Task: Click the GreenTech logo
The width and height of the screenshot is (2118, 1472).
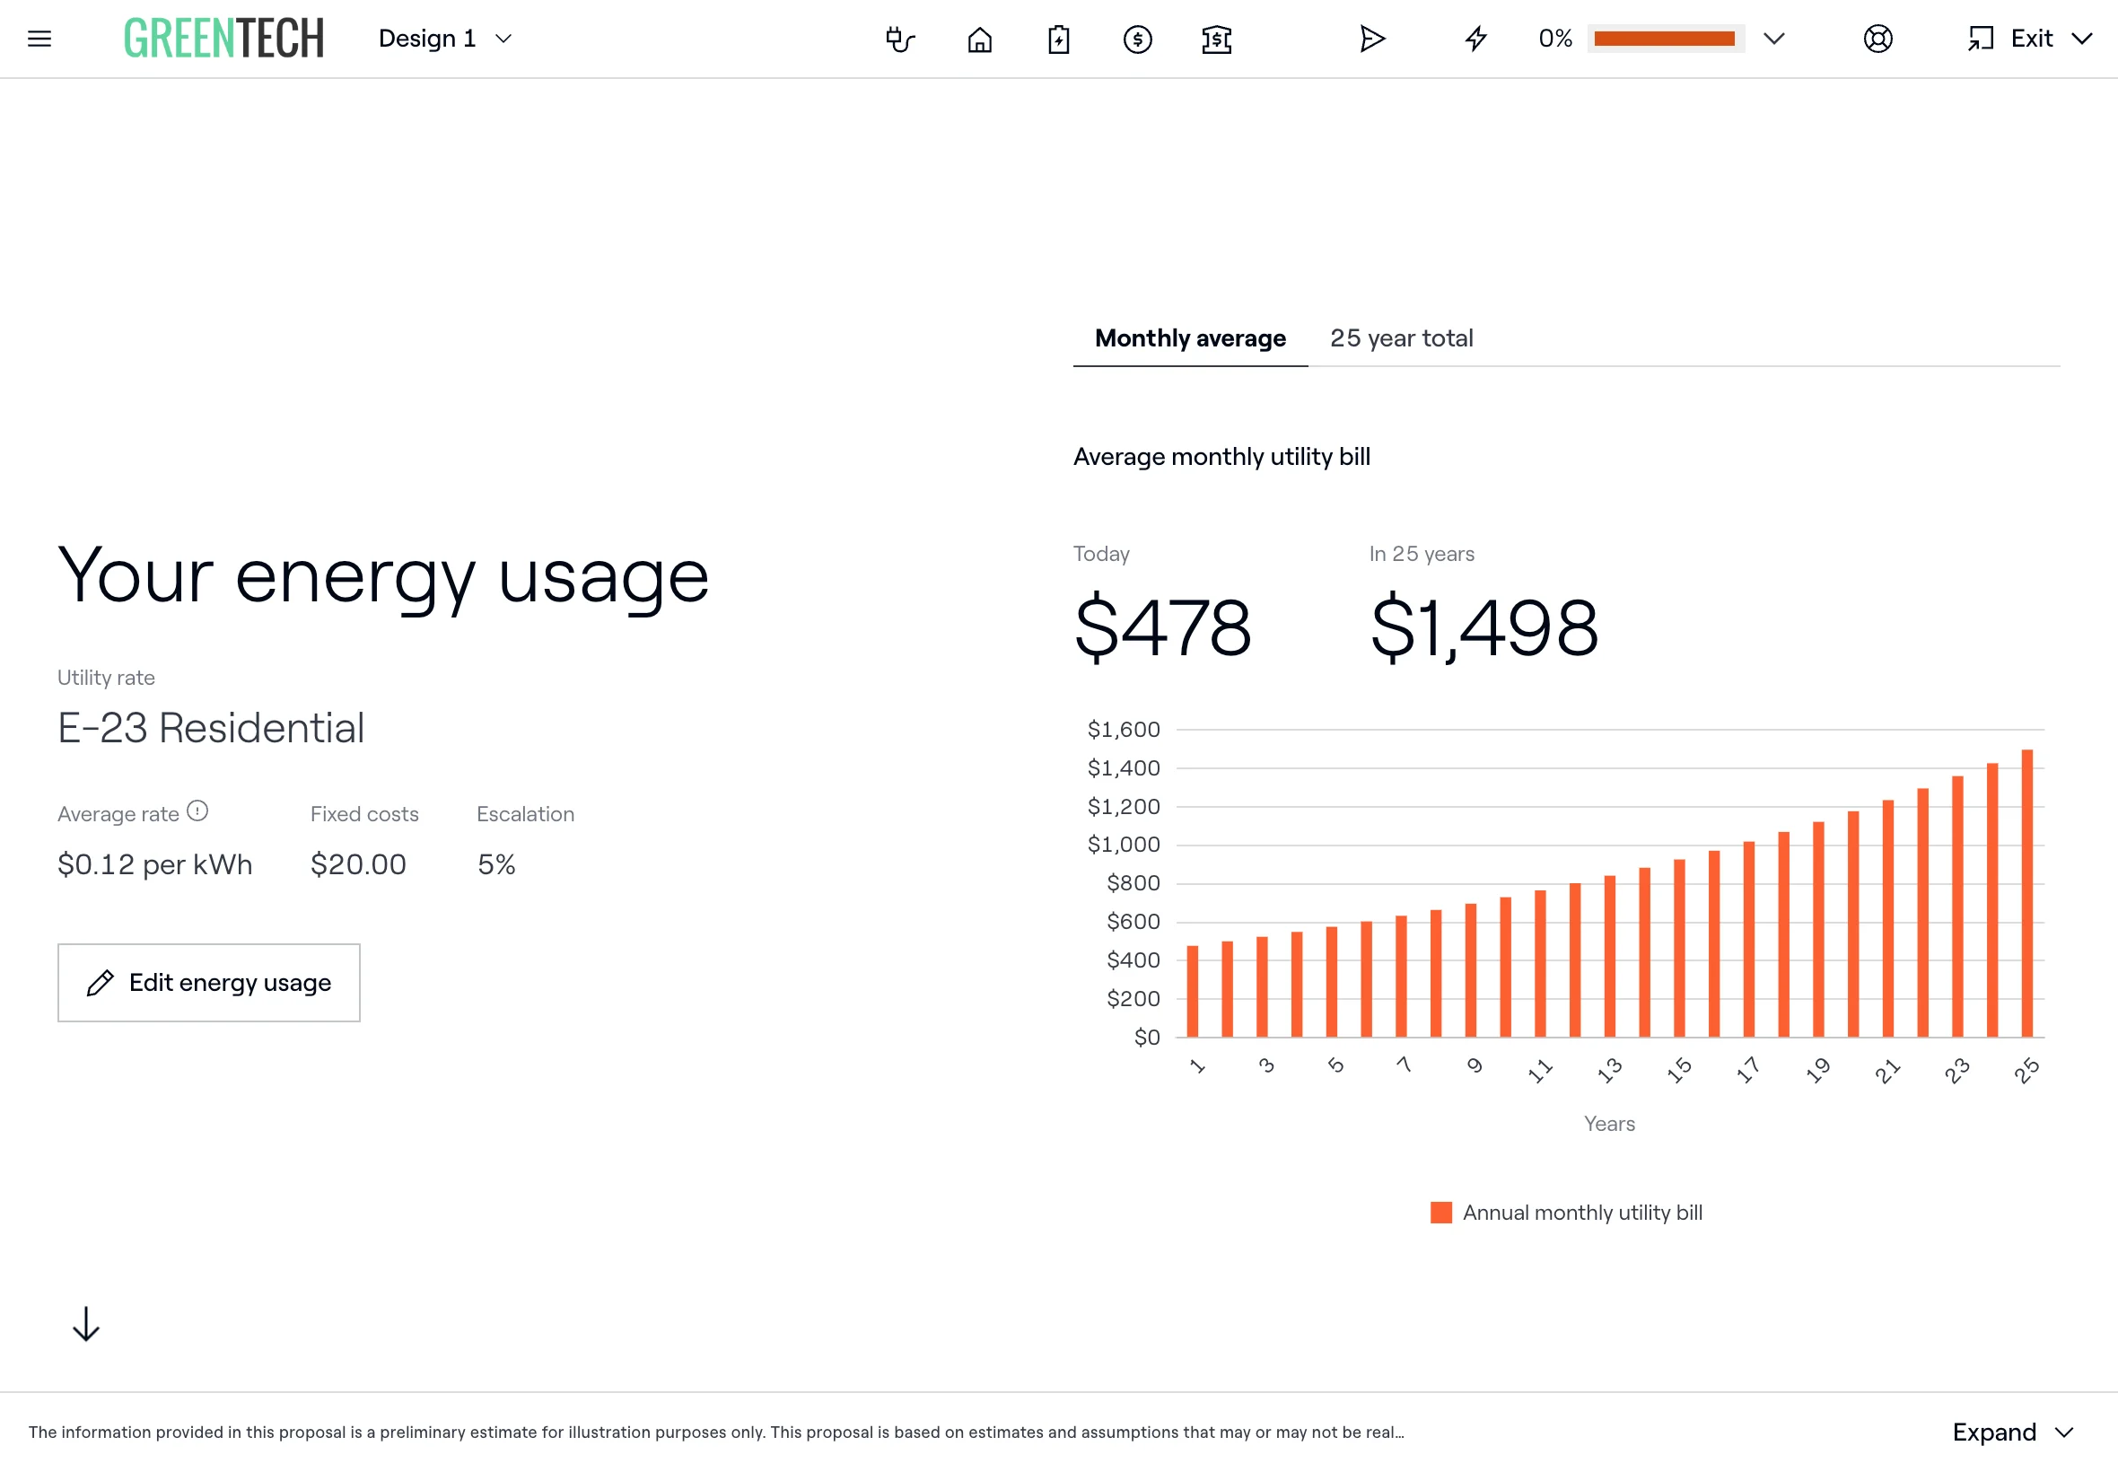Action: (x=224, y=39)
